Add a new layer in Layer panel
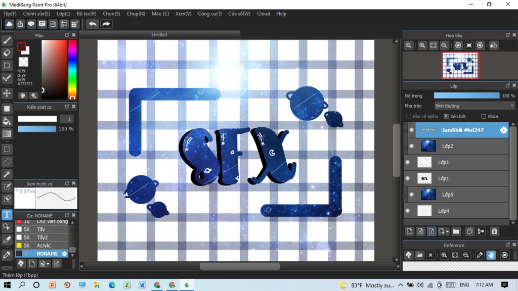Image resolution: width=518 pixels, height=291 pixels. pyautogui.click(x=410, y=231)
